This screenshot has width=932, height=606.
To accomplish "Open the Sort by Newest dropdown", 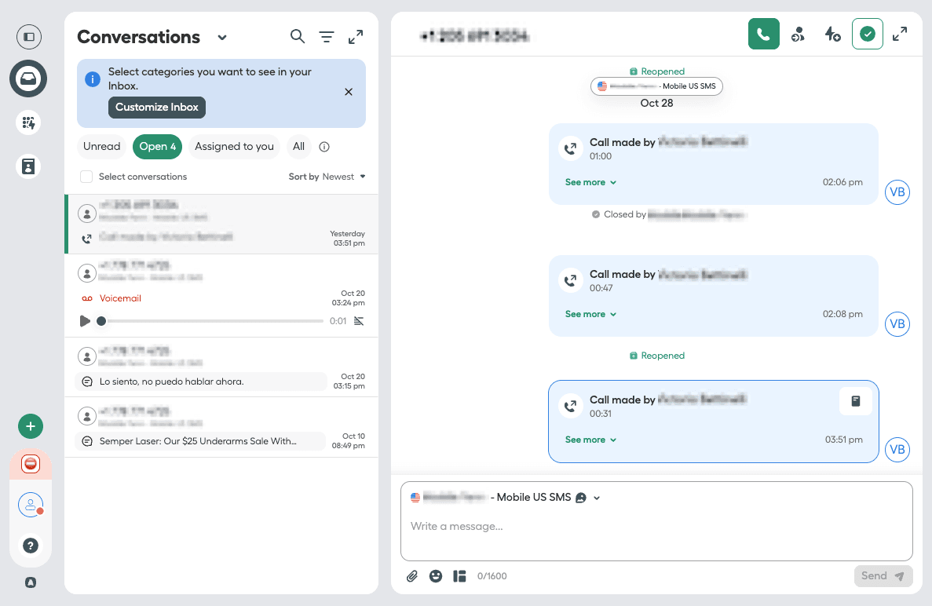I will [x=327, y=177].
